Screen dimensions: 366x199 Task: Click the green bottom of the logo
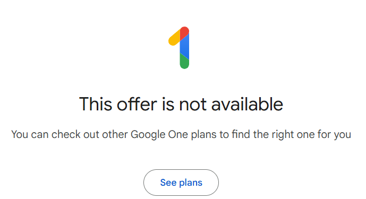pyautogui.click(x=184, y=62)
